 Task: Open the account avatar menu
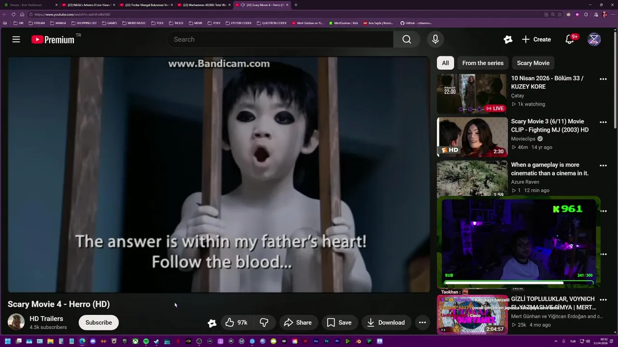[x=594, y=40]
